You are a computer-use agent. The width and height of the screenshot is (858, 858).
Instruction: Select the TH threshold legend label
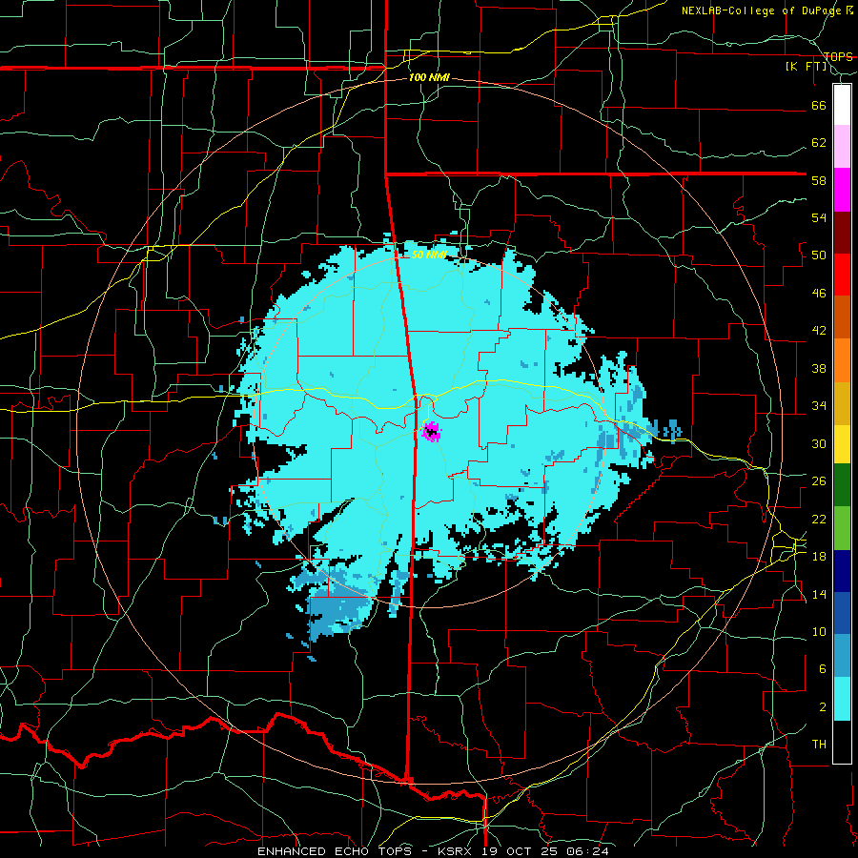point(819,745)
